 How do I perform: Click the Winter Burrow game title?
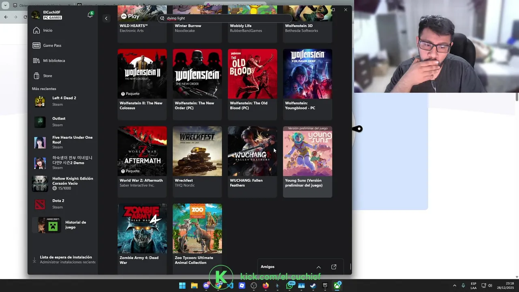tap(188, 26)
